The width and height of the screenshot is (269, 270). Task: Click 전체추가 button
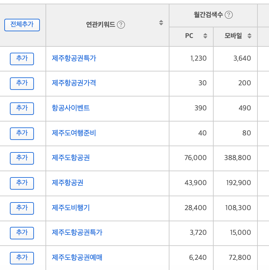point(22,25)
